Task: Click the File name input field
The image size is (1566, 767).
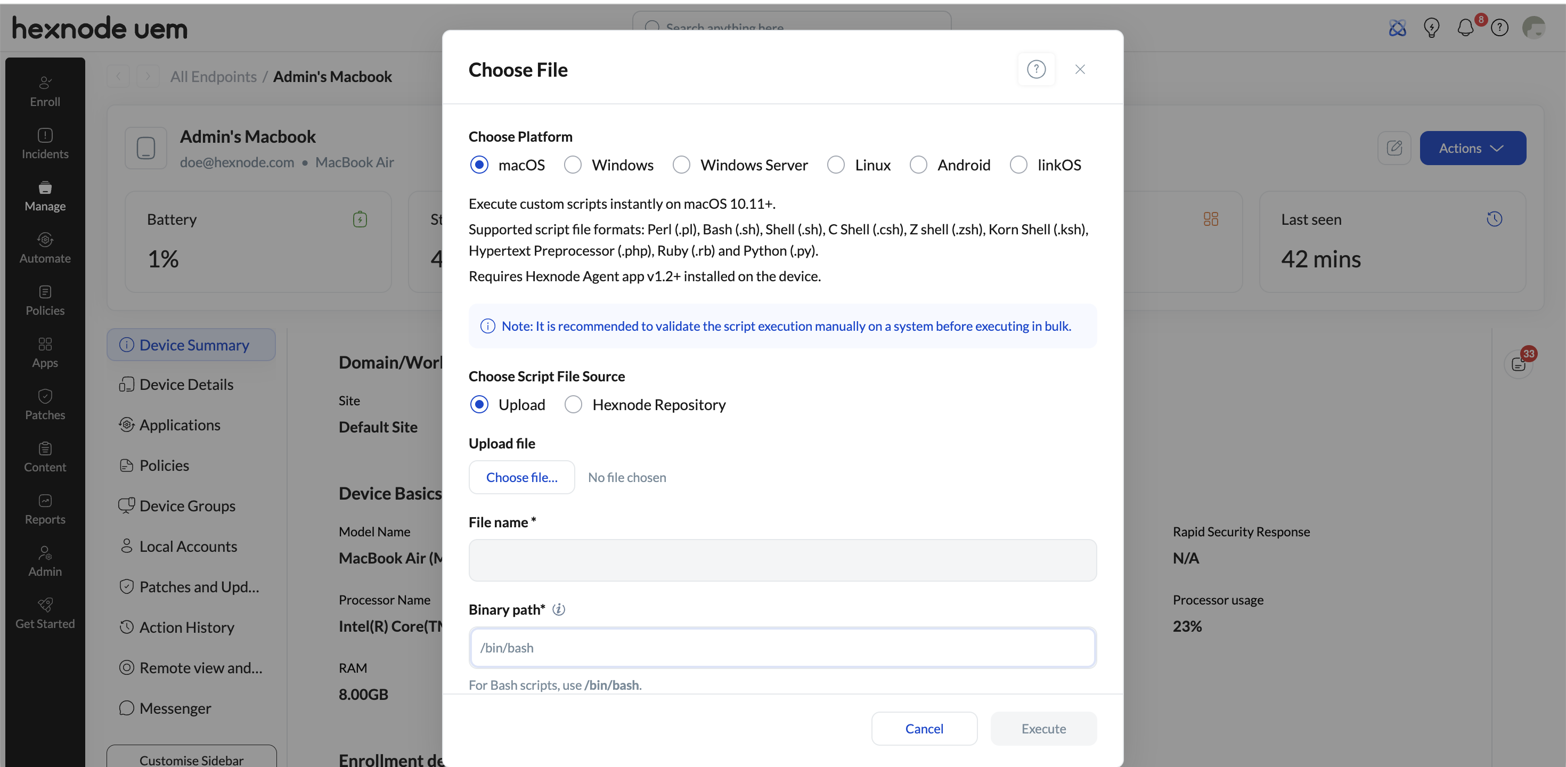Action: coord(782,560)
